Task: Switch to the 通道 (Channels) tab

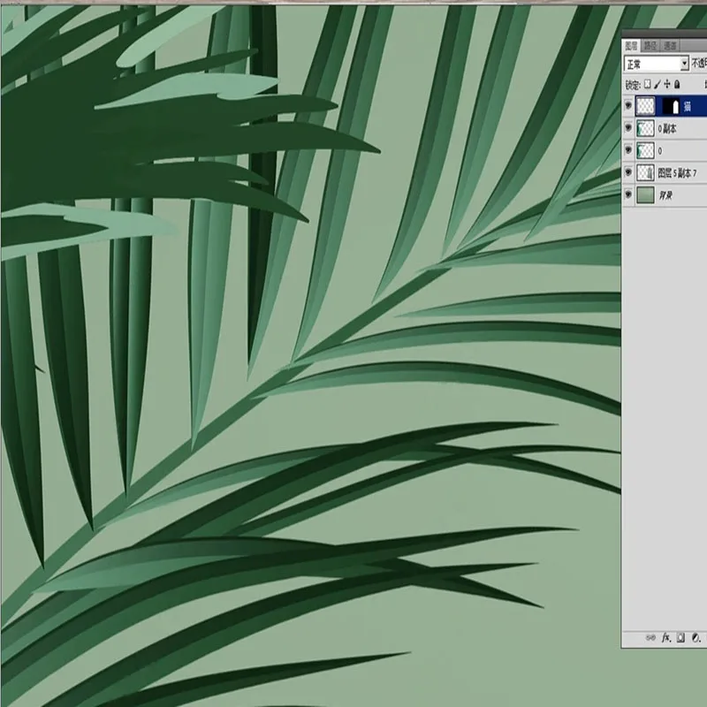Action: (670, 46)
